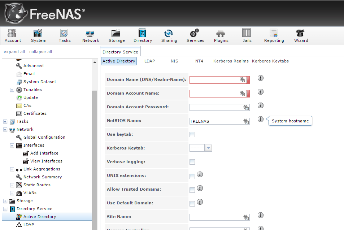Expand the Tasks tree node
The image size is (344, 230).
[5, 122]
